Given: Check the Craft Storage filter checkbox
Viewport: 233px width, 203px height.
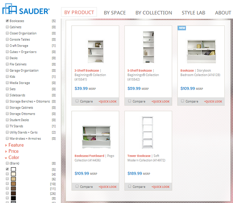Looking at the screenshot, I should tap(7, 45).
